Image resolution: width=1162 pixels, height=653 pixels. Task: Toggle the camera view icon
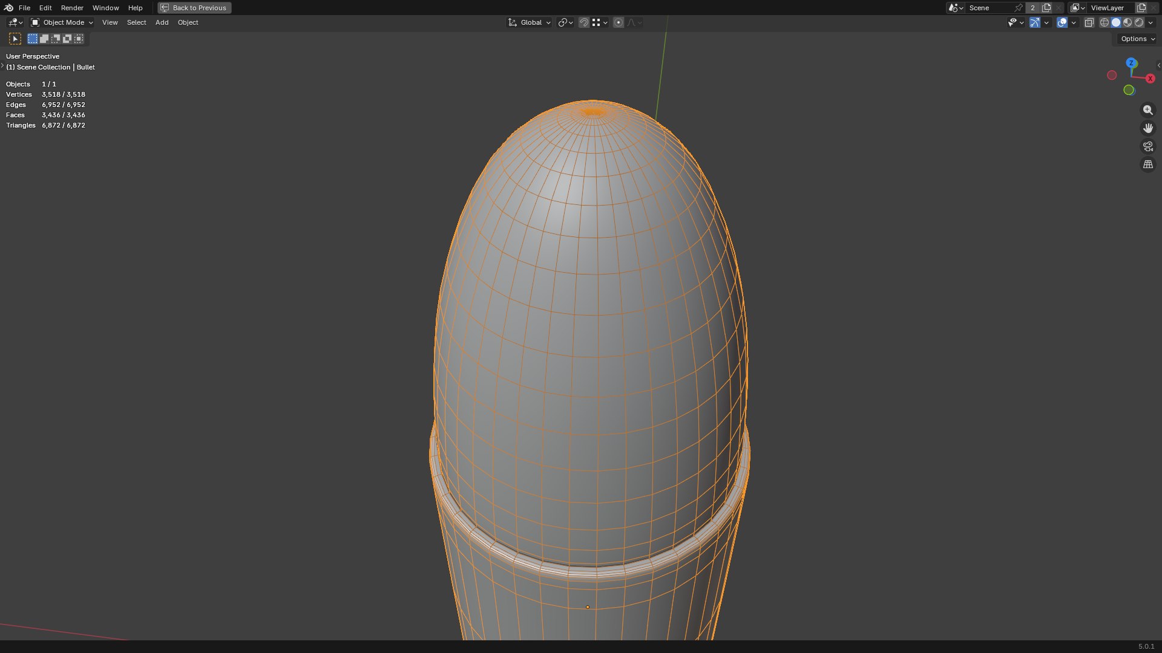(x=1148, y=146)
